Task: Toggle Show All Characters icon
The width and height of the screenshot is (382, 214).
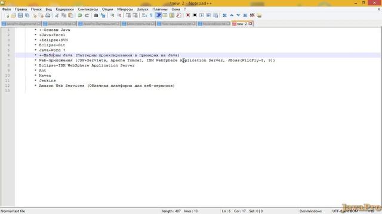Action: tap(151, 15)
